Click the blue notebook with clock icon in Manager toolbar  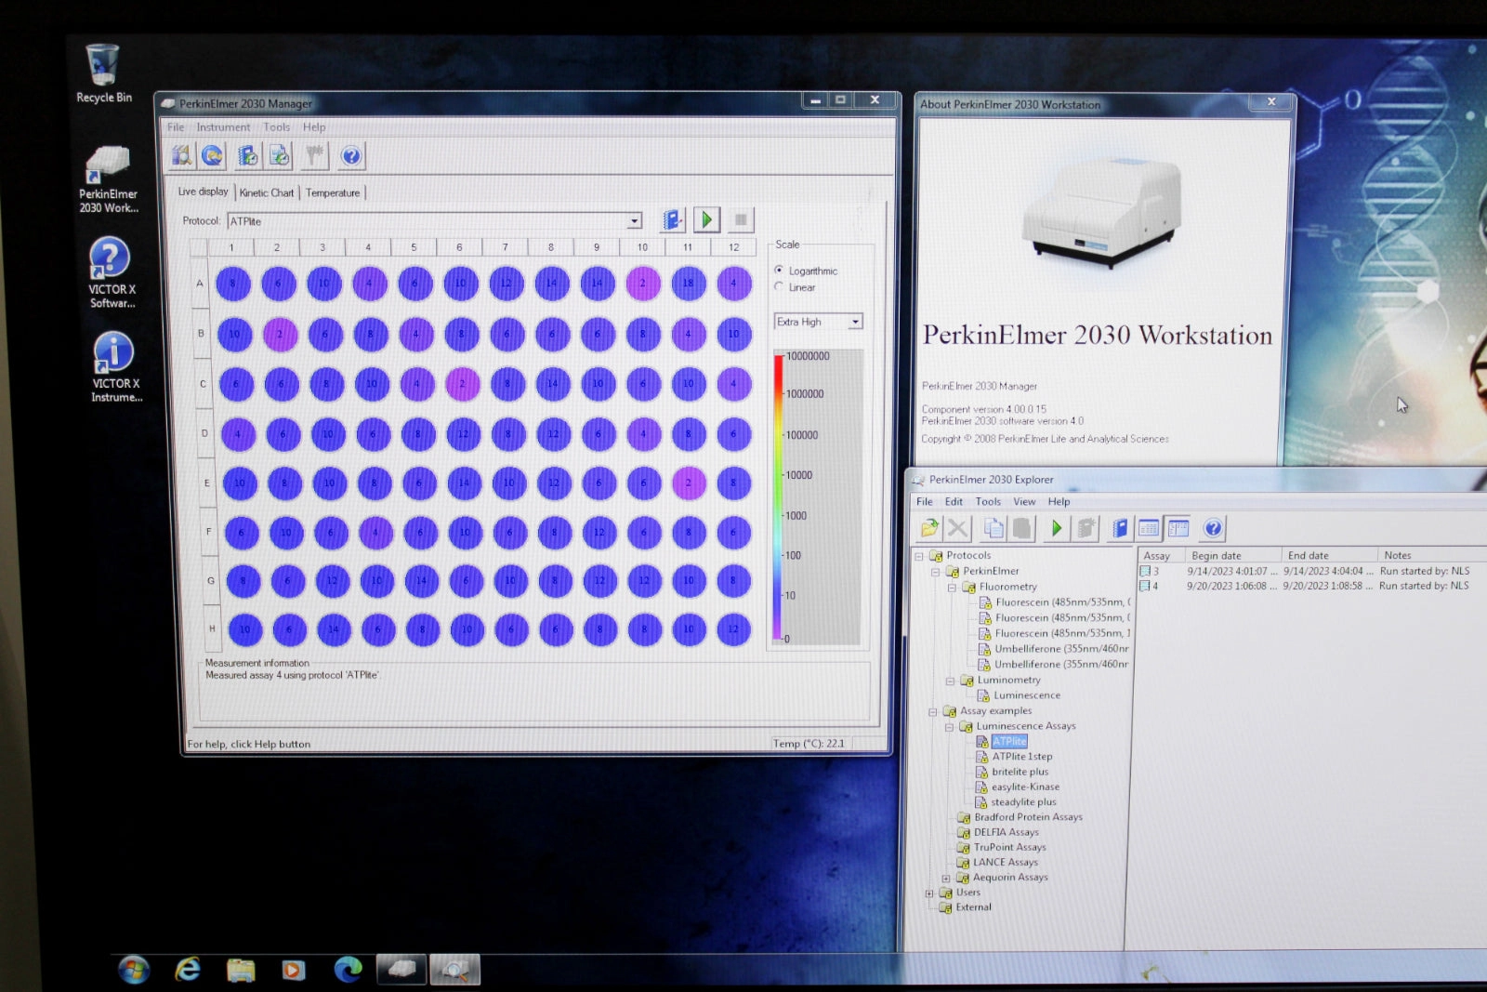247,155
